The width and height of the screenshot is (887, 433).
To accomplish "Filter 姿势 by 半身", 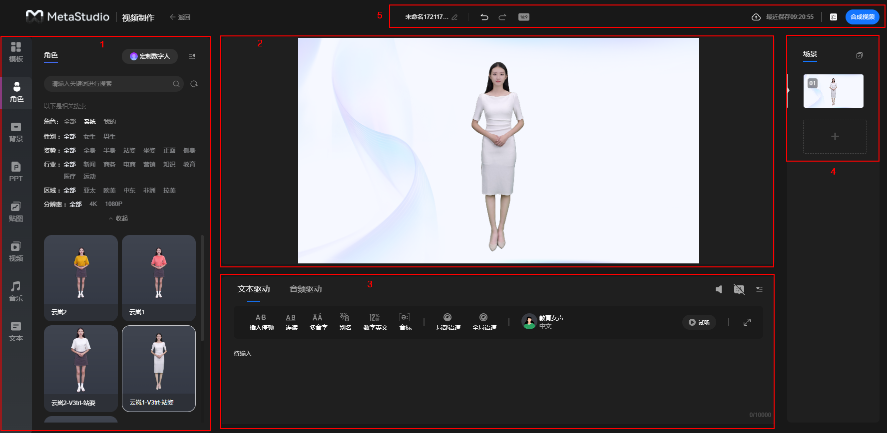I will (x=109, y=151).
